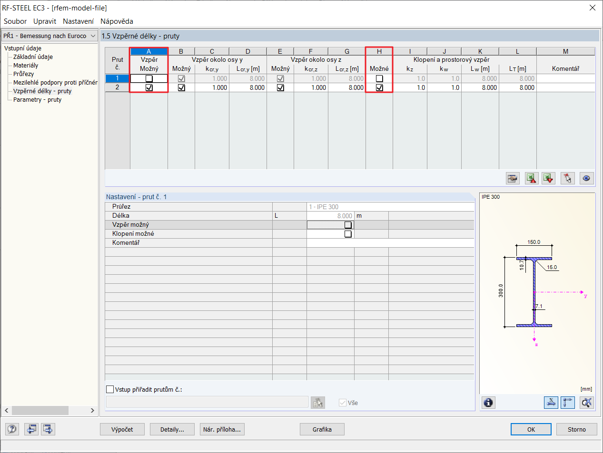Go to previous input table with left arrow icon
Screen dimensions: 603x453
[x=31, y=429]
